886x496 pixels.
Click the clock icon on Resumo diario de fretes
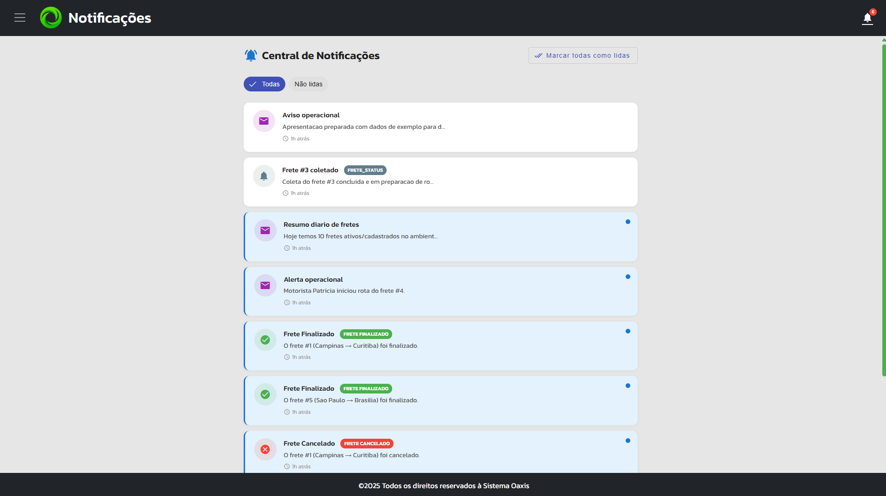coord(287,248)
